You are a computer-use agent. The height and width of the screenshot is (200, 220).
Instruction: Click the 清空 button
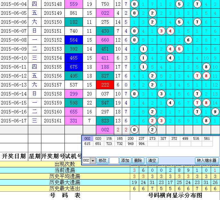point(152,161)
